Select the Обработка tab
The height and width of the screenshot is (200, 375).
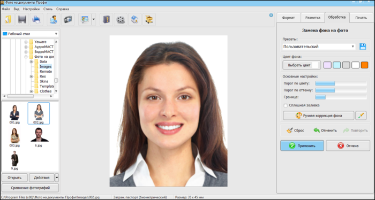coord(337,18)
